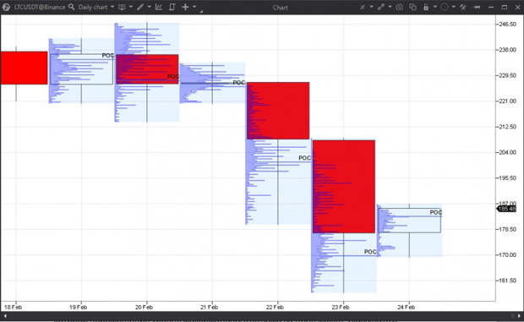Select the drawing pencil tool icon
Image resolution: width=524 pixels, height=322 pixels.
(x=140, y=7)
